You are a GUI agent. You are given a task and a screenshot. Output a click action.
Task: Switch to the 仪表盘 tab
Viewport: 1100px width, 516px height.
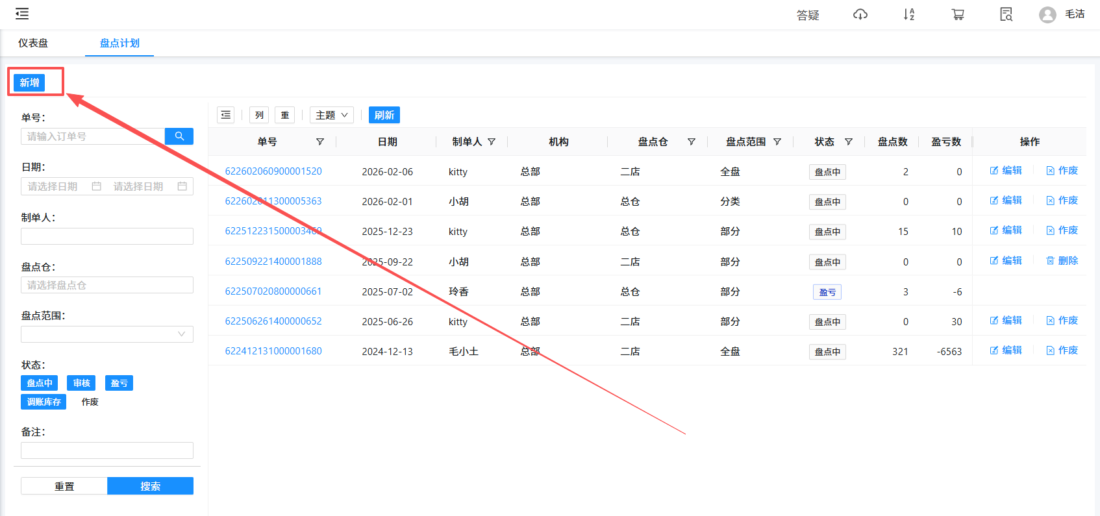[33, 43]
